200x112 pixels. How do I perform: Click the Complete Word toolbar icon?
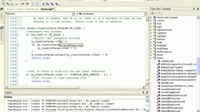(17, 4)
